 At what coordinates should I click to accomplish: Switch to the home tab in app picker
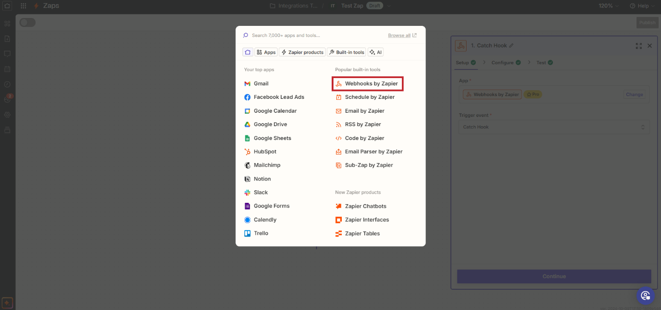[248, 52]
